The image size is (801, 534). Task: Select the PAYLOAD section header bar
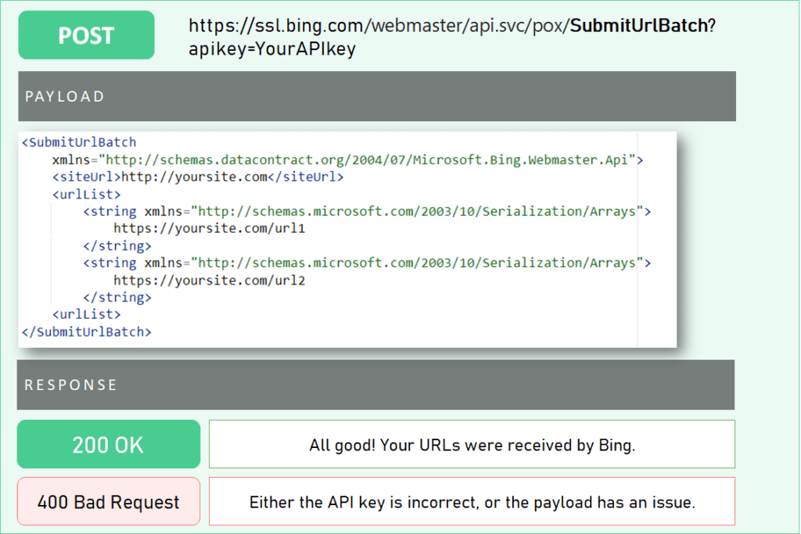(376, 96)
